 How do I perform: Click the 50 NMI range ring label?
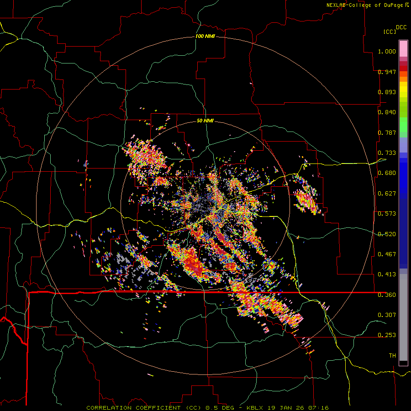[205, 121]
